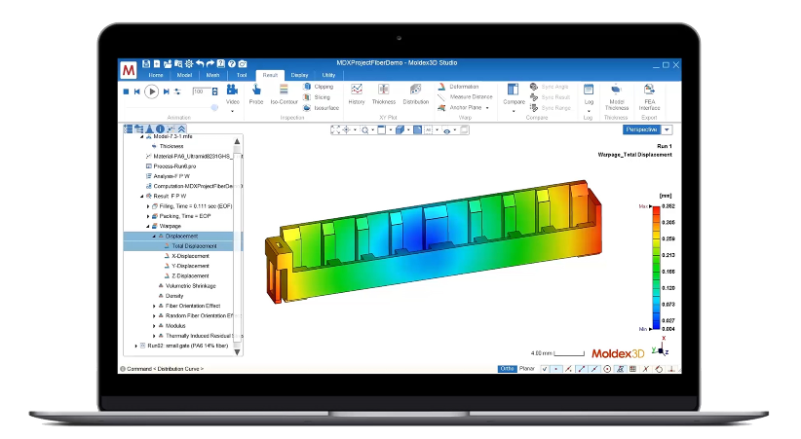Toggle the Ortho mode button
Image resolution: width=801 pixels, height=439 pixels.
click(x=507, y=369)
